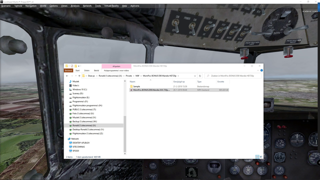The image size is (320, 180).
Task: Open the Delen ribbon tab
Action: pyautogui.click(x=86, y=70)
